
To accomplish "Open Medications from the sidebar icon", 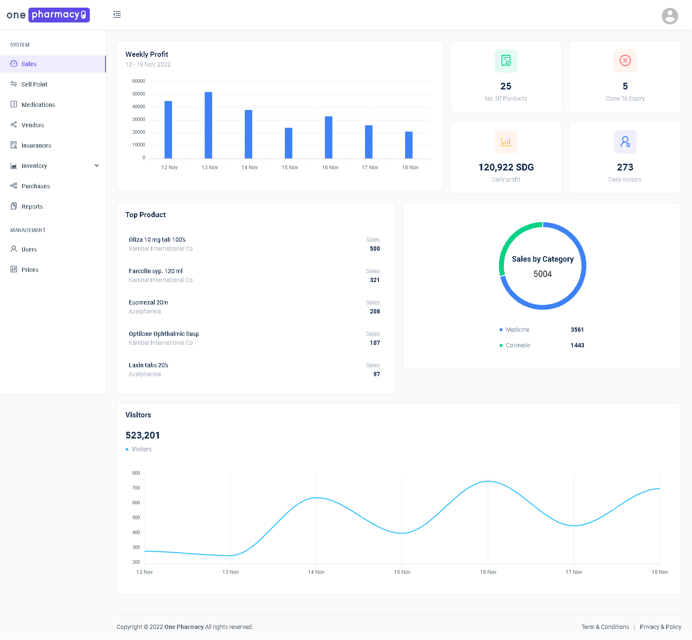I will (x=14, y=104).
